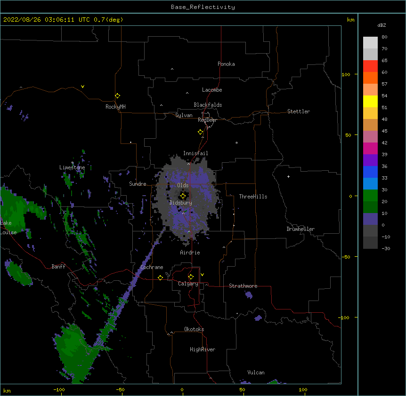The width and height of the screenshot is (406, 396).
Task: Click the Limestone location label
Action: point(72,167)
